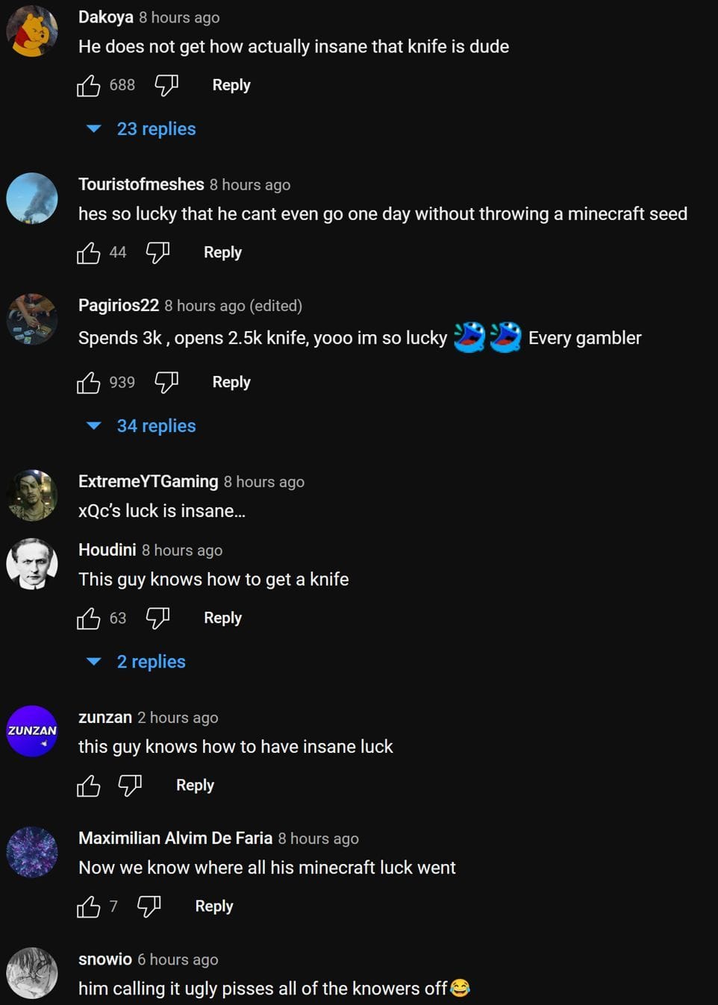Like Maximilian Alvim De Faria's comment
718x1005 pixels.
pos(88,907)
